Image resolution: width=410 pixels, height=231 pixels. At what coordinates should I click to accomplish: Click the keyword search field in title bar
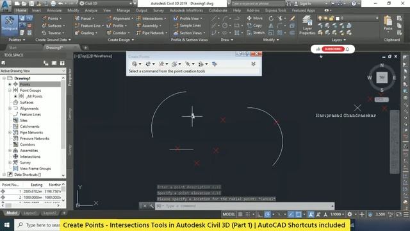258,4
